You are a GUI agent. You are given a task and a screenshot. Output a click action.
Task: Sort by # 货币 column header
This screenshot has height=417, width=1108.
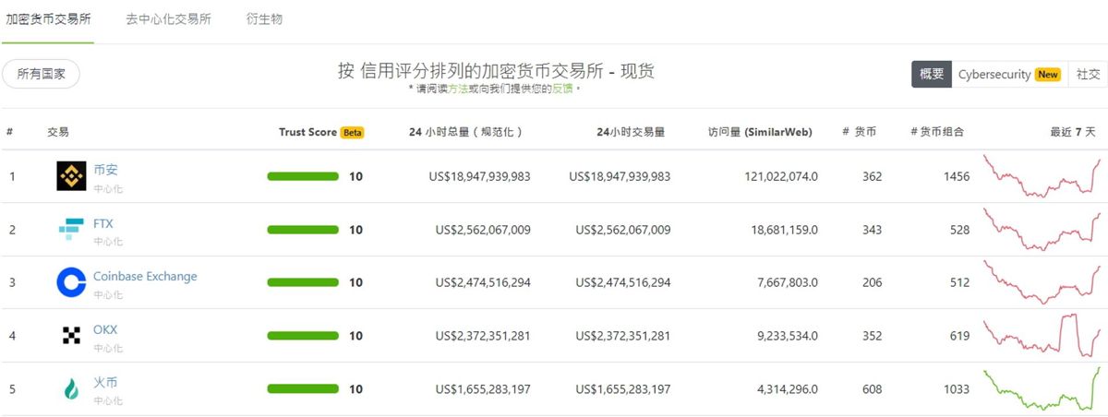tap(860, 132)
